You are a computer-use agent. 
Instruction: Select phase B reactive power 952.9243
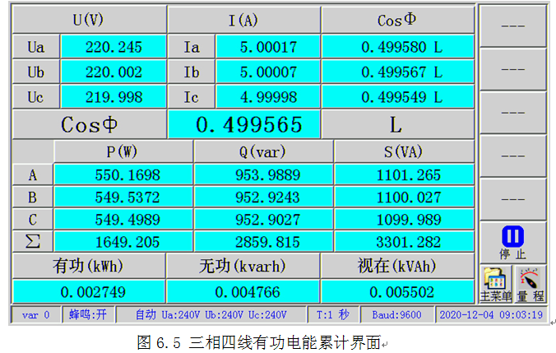(x=264, y=197)
